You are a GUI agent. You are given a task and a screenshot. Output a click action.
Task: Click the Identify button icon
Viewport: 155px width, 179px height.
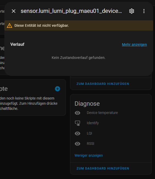click(77, 123)
